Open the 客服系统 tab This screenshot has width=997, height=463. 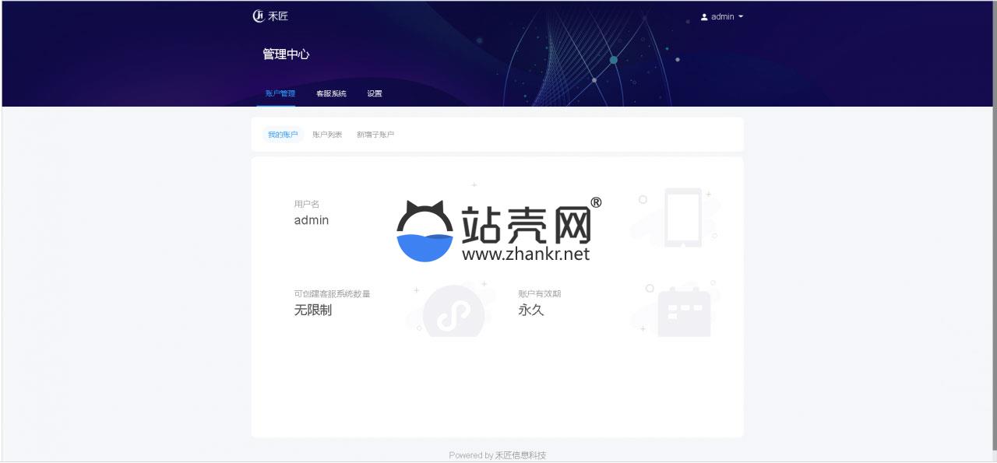point(331,93)
